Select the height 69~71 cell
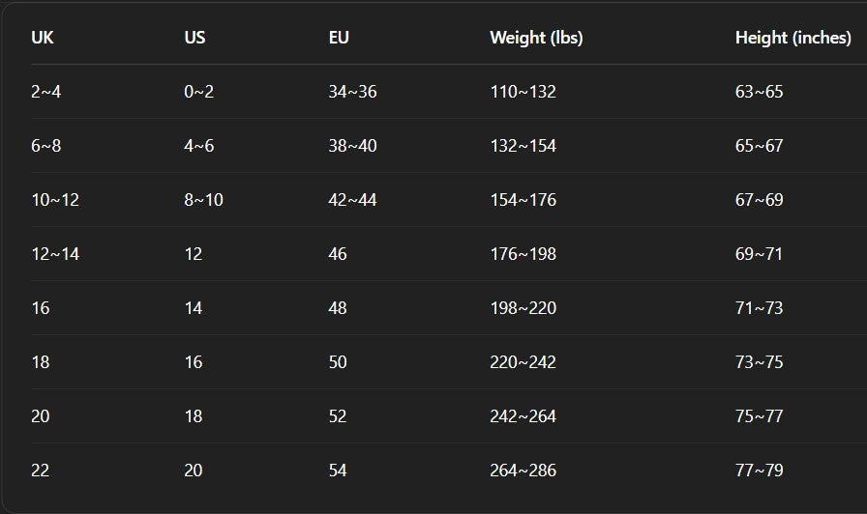Image resolution: width=867 pixels, height=514 pixels. click(759, 254)
